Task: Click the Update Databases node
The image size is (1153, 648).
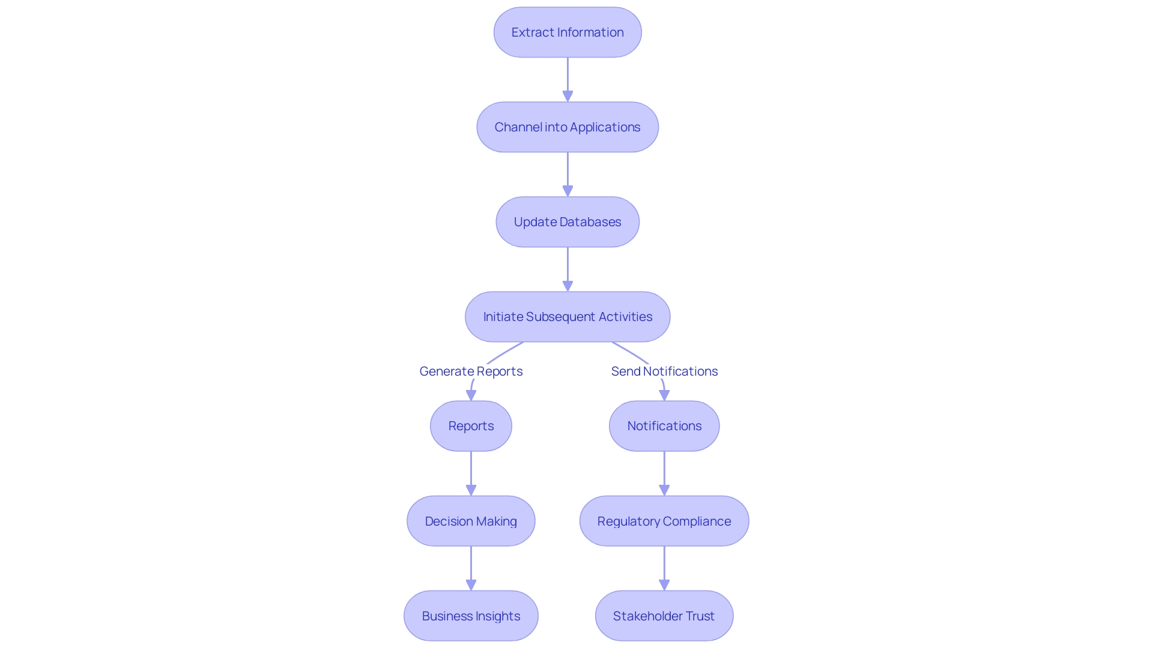Action: (x=567, y=221)
